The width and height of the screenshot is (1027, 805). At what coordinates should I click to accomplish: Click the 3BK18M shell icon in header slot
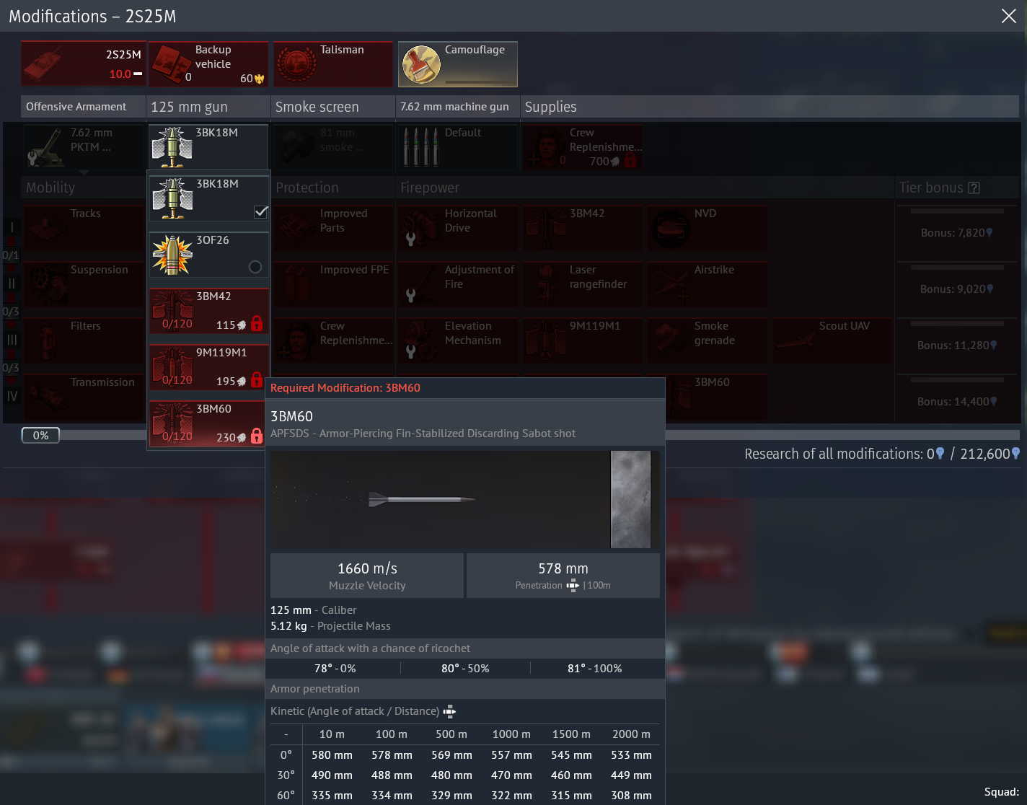pyautogui.click(x=172, y=146)
